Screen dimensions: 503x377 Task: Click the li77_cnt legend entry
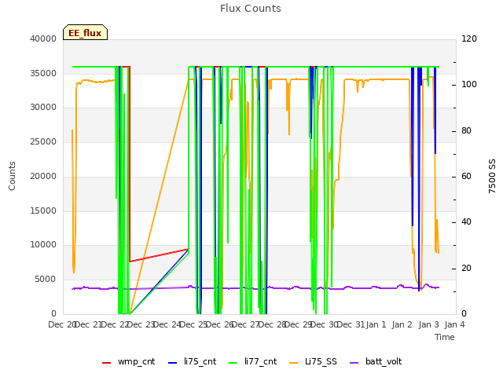tap(253, 361)
